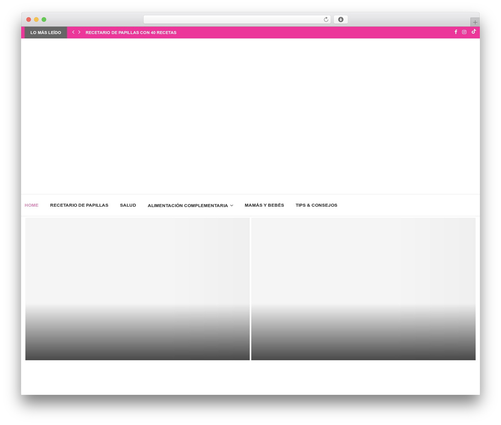Open the Facebook social icon

click(456, 32)
